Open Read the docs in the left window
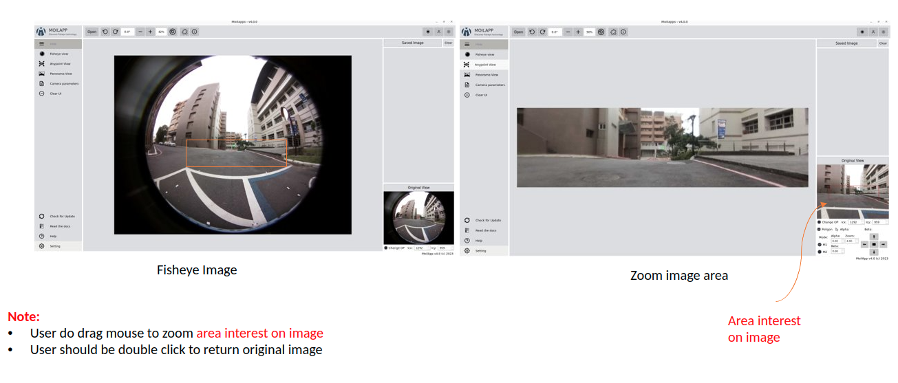The height and width of the screenshot is (383, 898). (x=58, y=226)
